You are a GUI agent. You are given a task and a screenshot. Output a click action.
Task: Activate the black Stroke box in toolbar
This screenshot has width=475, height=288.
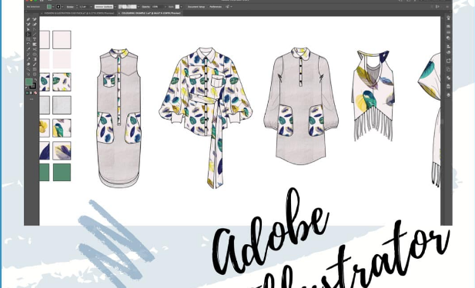pos(33,86)
